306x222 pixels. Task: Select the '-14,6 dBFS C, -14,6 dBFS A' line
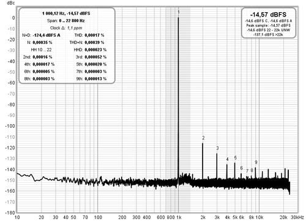(268, 21)
